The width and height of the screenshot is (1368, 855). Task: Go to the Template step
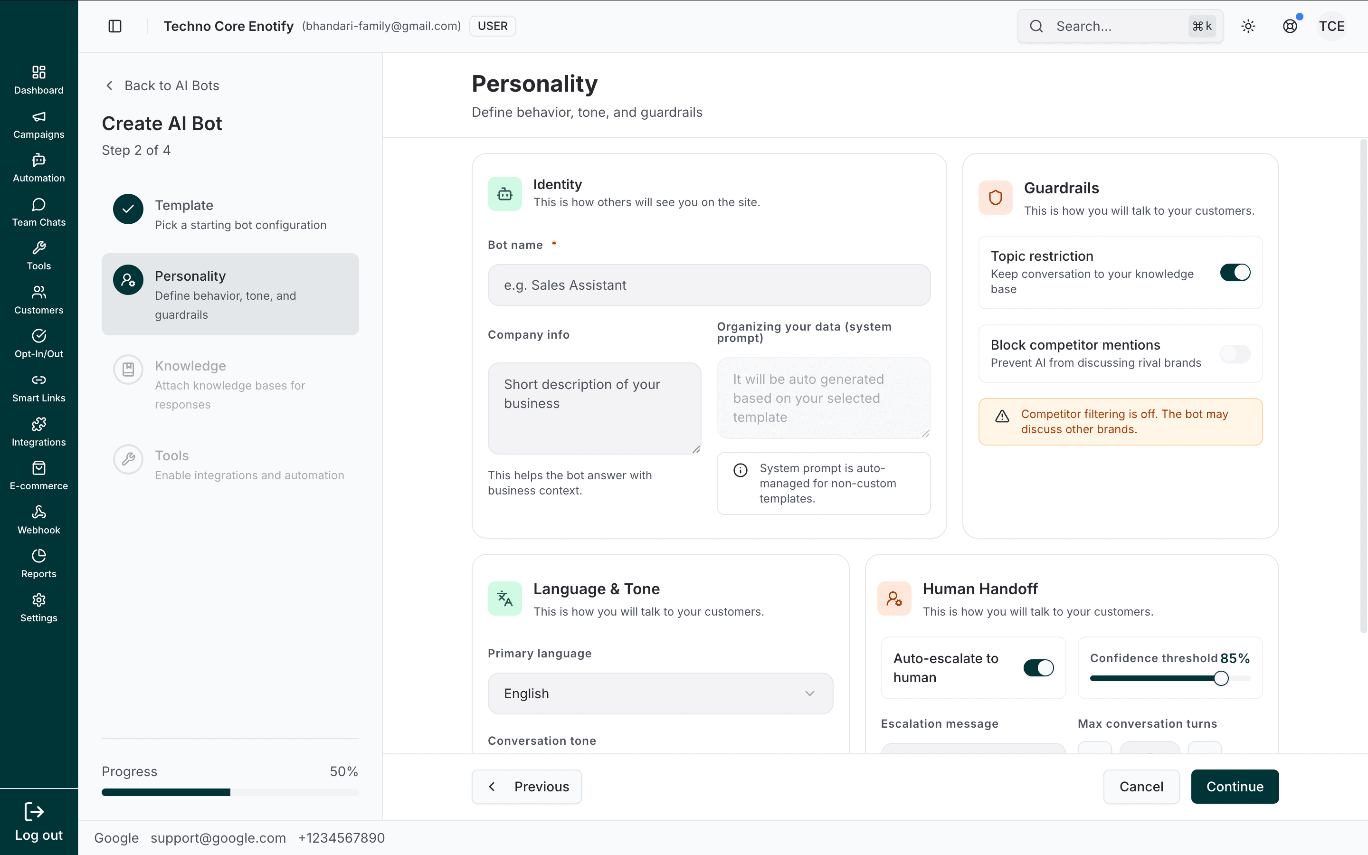(230, 214)
